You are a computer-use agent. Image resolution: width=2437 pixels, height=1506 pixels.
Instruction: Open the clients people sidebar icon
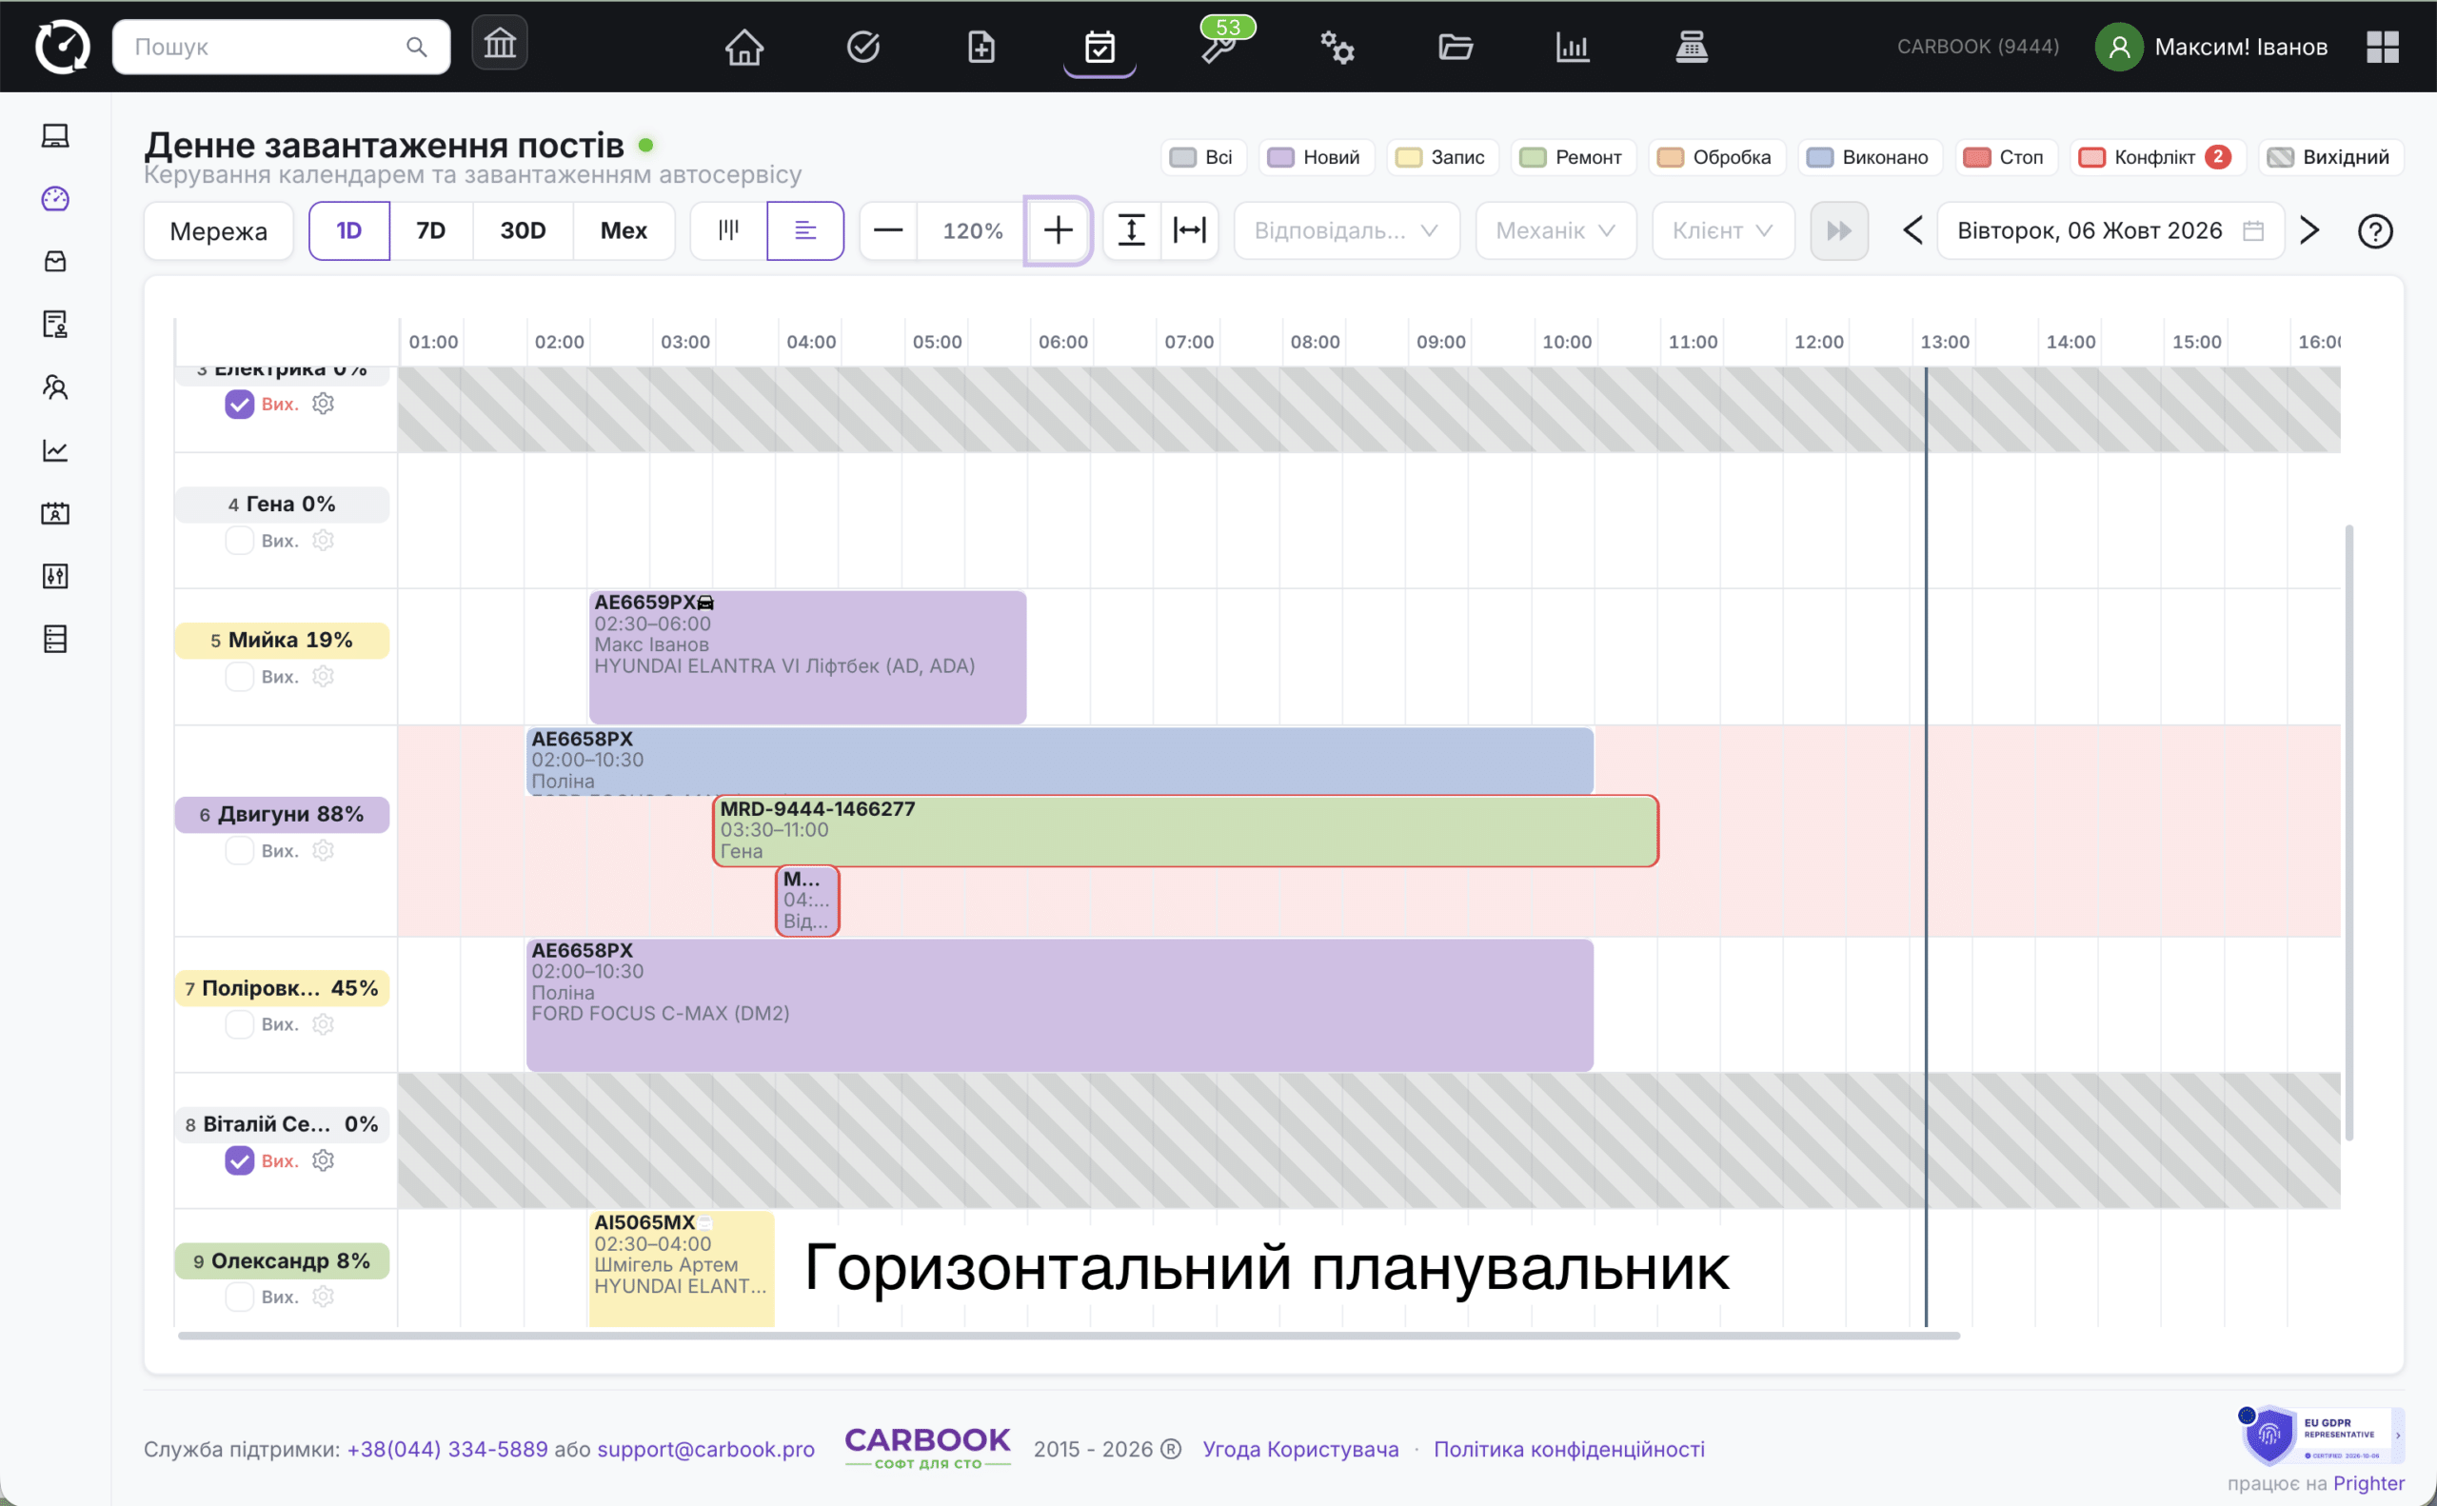click(56, 387)
